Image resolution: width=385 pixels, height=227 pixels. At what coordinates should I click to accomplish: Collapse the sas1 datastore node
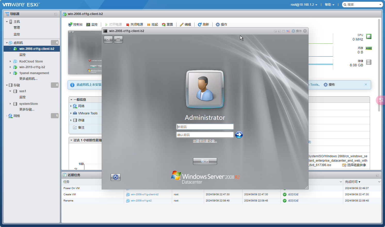pyautogui.click(x=10, y=91)
